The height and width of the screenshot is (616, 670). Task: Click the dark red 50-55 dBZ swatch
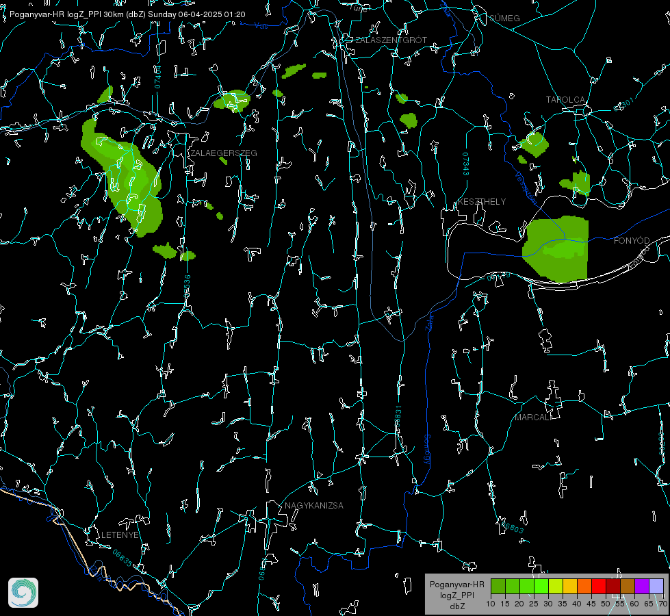coord(613,586)
